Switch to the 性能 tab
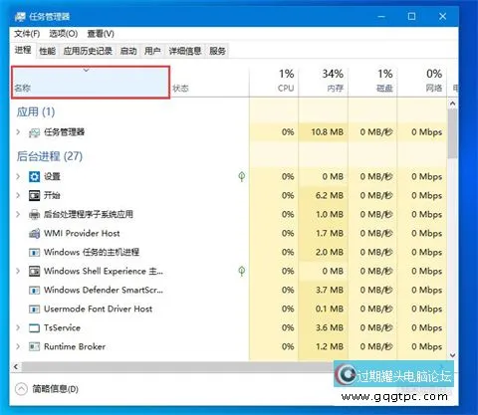The image size is (478, 415). (x=48, y=51)
